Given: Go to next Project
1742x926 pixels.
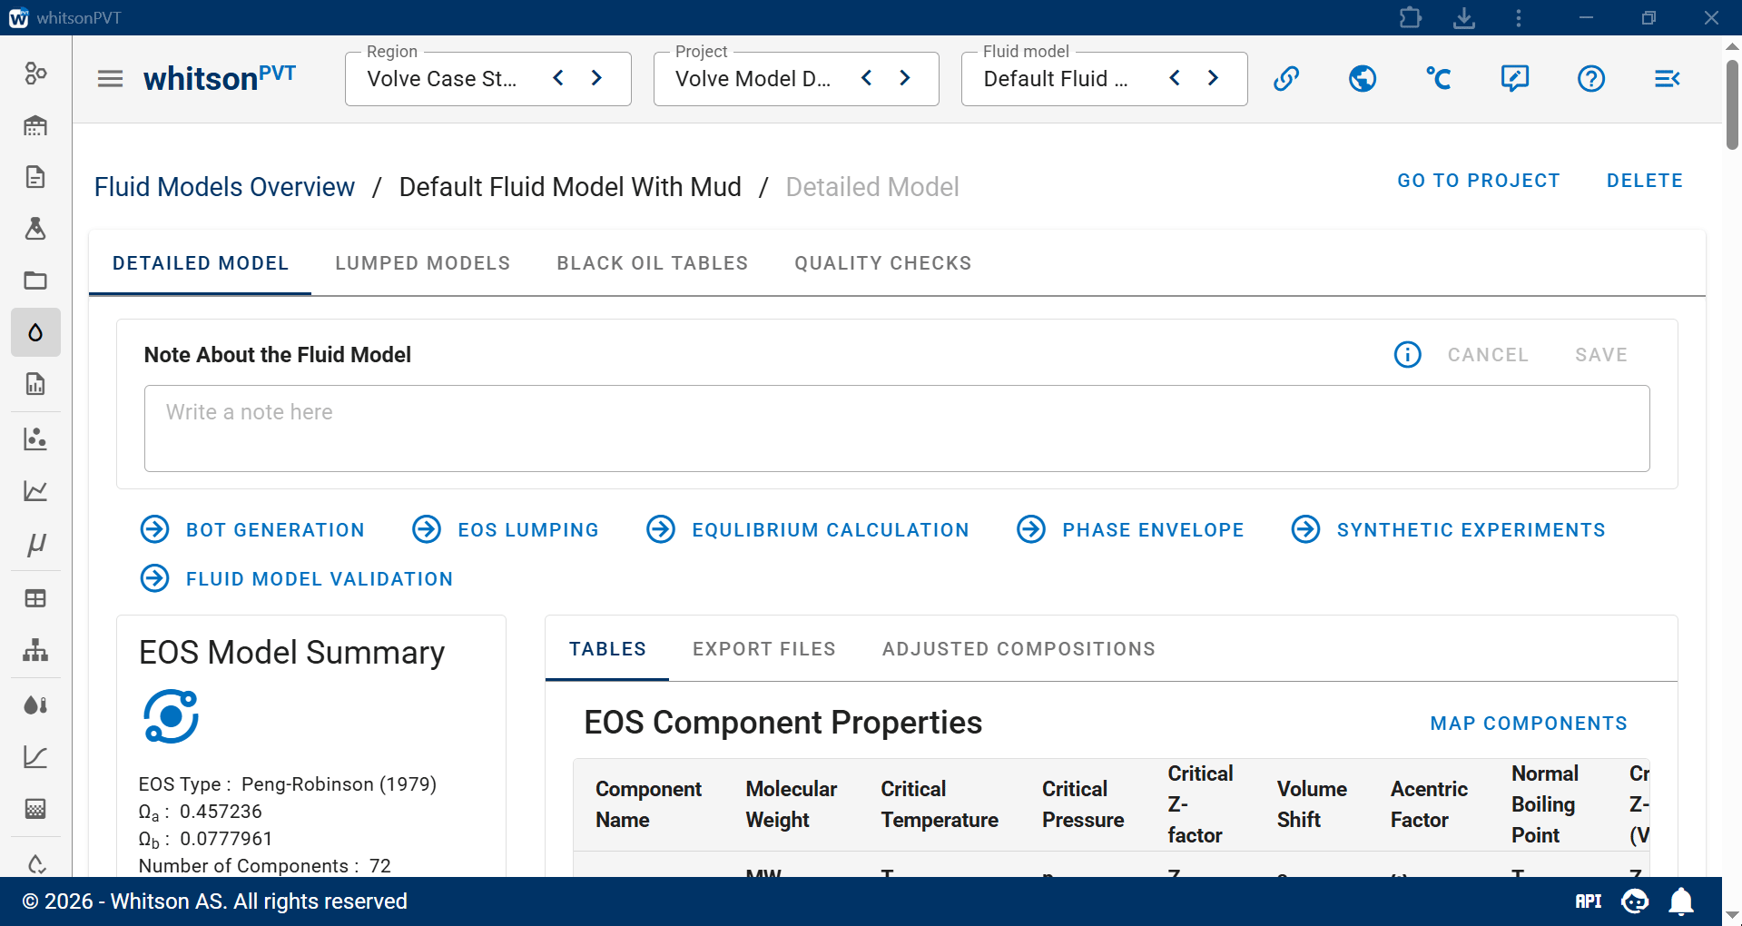Looking at the screenshot, I should (x=905, y=78).
